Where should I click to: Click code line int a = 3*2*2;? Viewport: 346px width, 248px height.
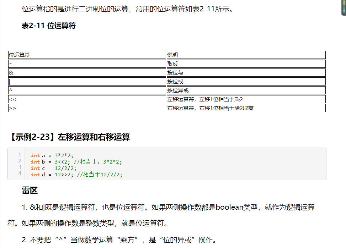click(x=52, y=155)
